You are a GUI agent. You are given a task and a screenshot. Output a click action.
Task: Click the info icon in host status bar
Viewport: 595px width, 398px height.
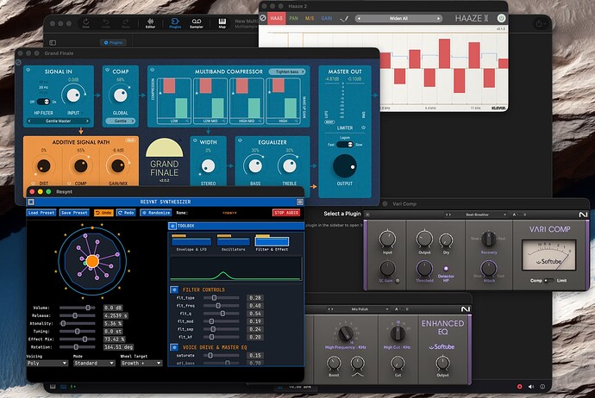tap(542, 387)
